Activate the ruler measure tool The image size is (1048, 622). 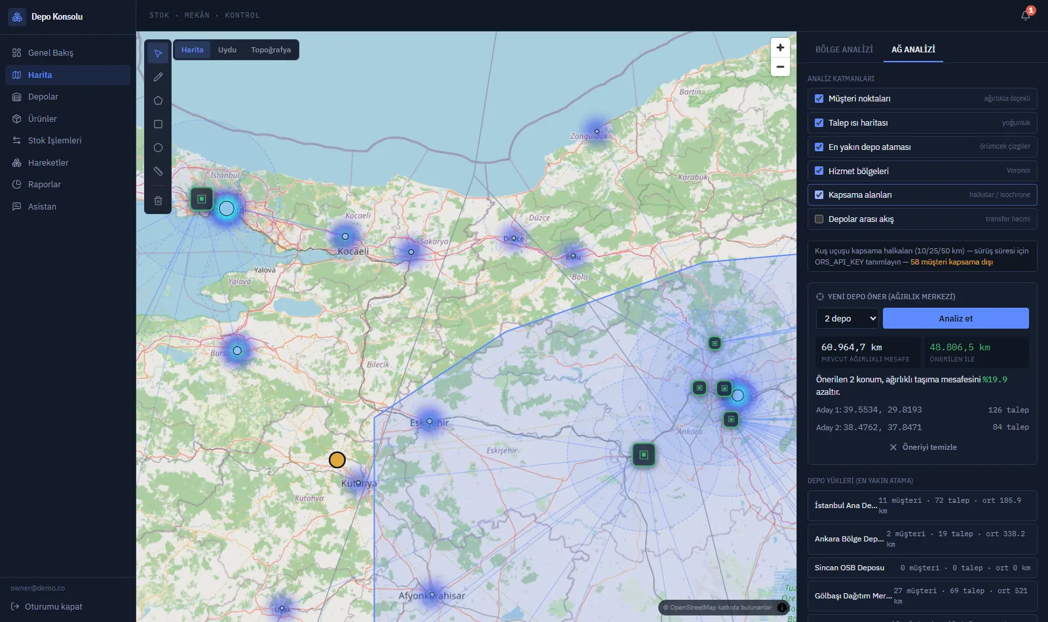click(158, 172)
